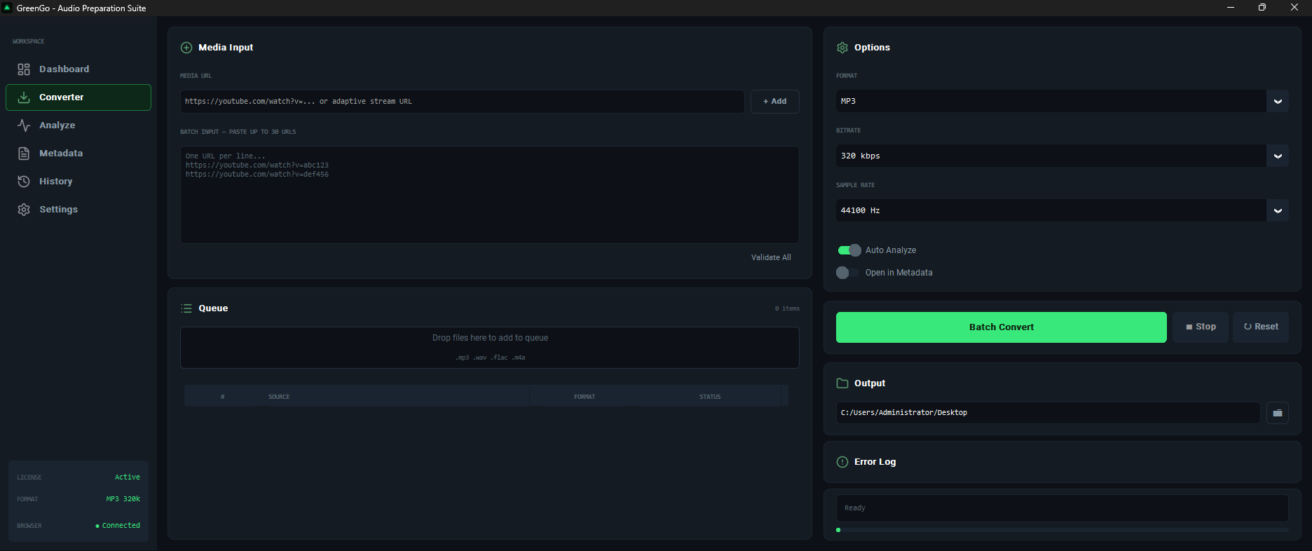Click the Converter download icon in sidebar
The image size is (1312, 551).
tap(24, 97)
